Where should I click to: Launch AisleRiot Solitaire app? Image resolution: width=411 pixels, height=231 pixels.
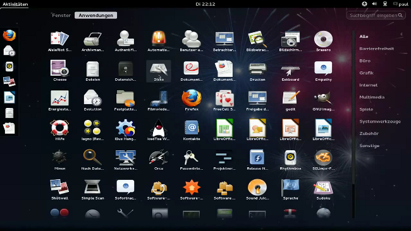click(x=60, y=41)
